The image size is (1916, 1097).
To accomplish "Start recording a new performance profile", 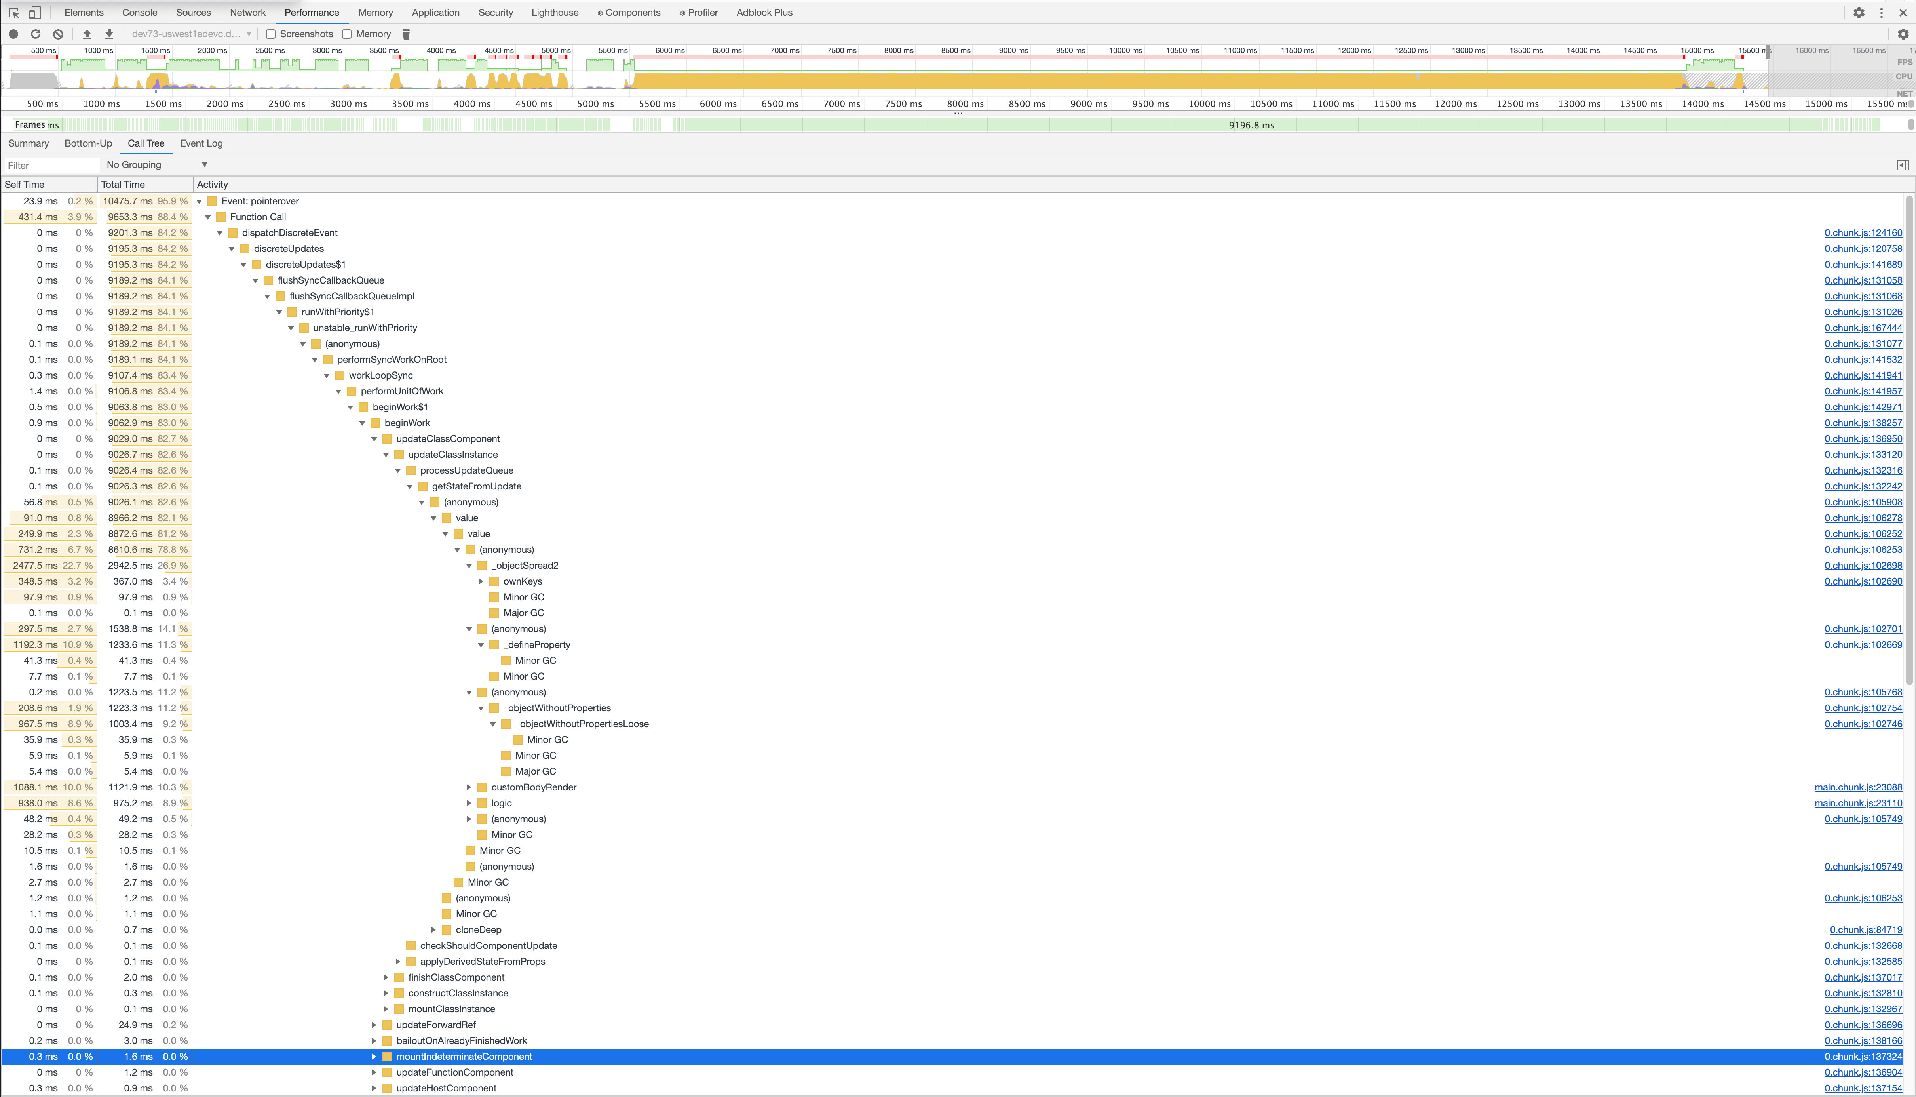I will 13,34.
